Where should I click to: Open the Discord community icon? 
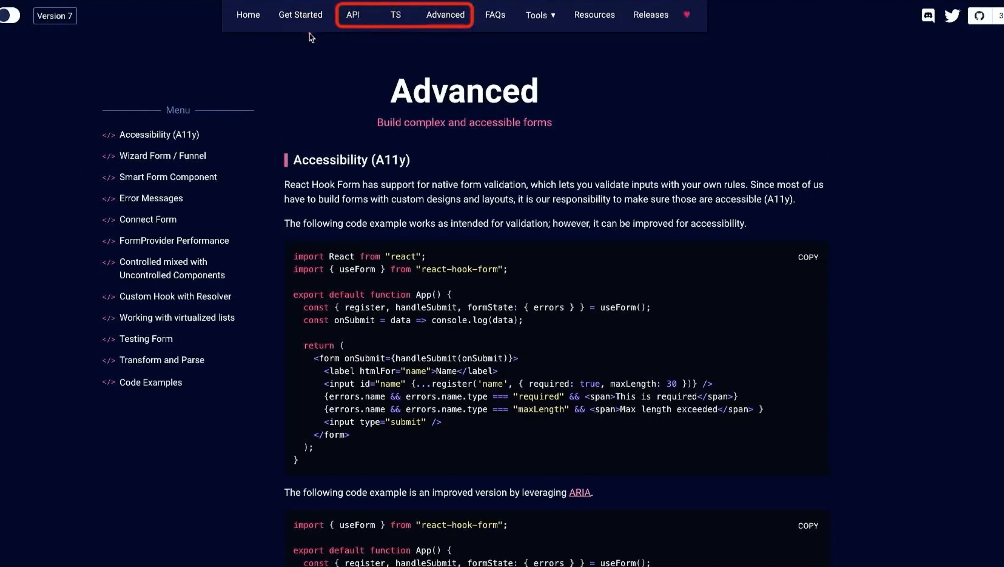point(928,15)
